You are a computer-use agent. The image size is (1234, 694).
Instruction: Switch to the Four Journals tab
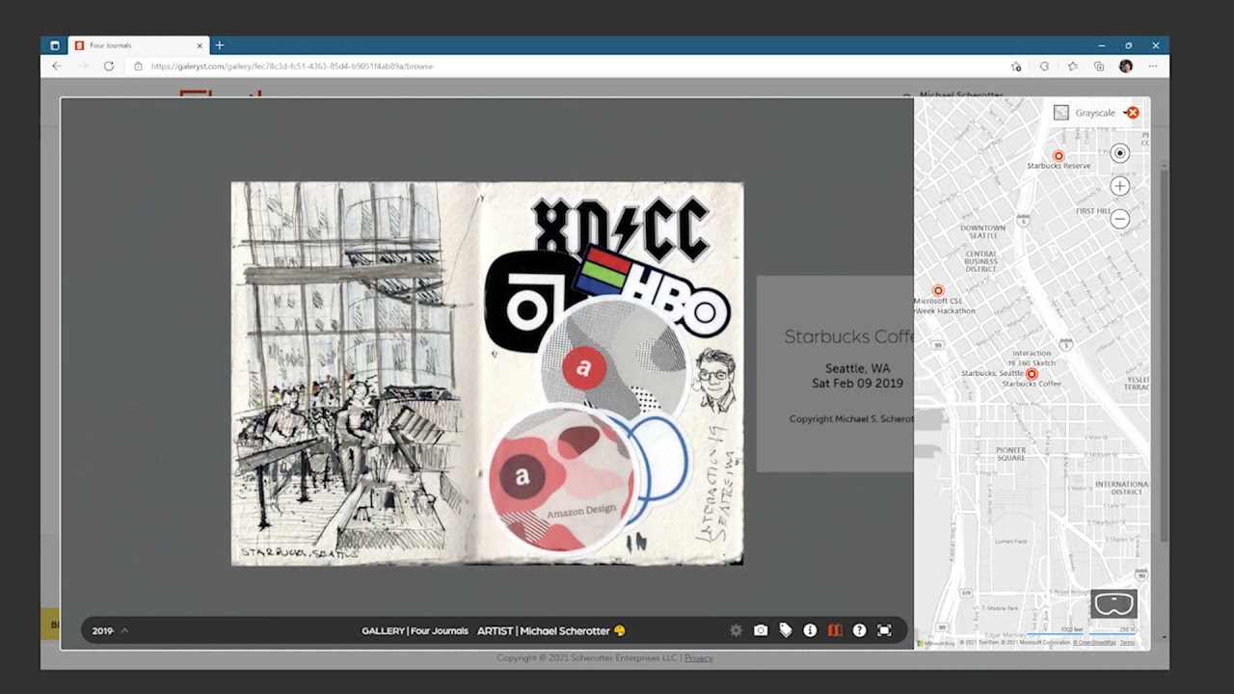click(x=137, y=45)
